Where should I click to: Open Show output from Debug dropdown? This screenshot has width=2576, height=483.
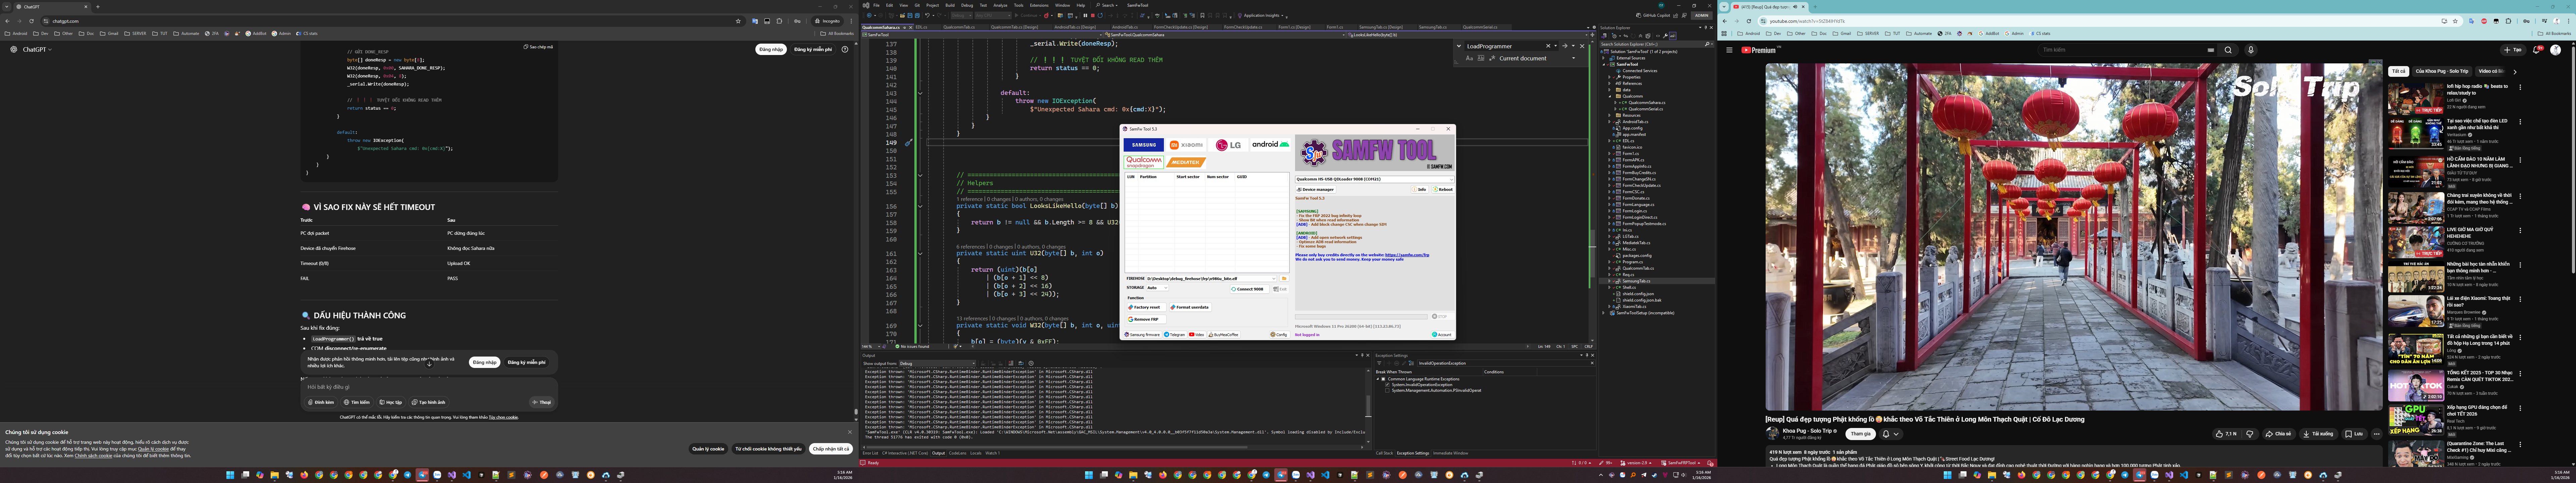pyautogui.click(x=937, y=363)
